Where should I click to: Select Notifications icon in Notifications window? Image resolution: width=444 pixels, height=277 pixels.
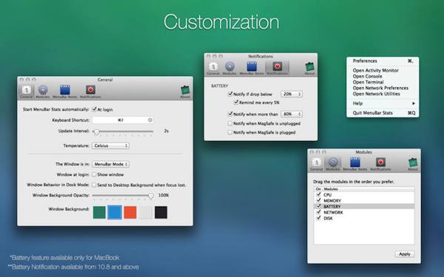point(277,66)
